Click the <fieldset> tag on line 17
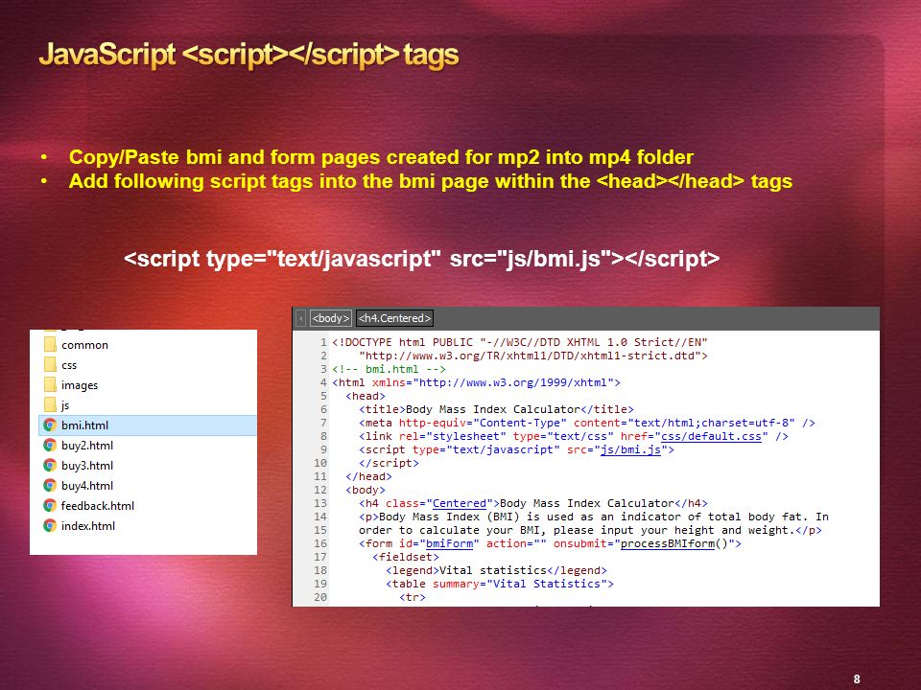921x690 pixels. 406,557
